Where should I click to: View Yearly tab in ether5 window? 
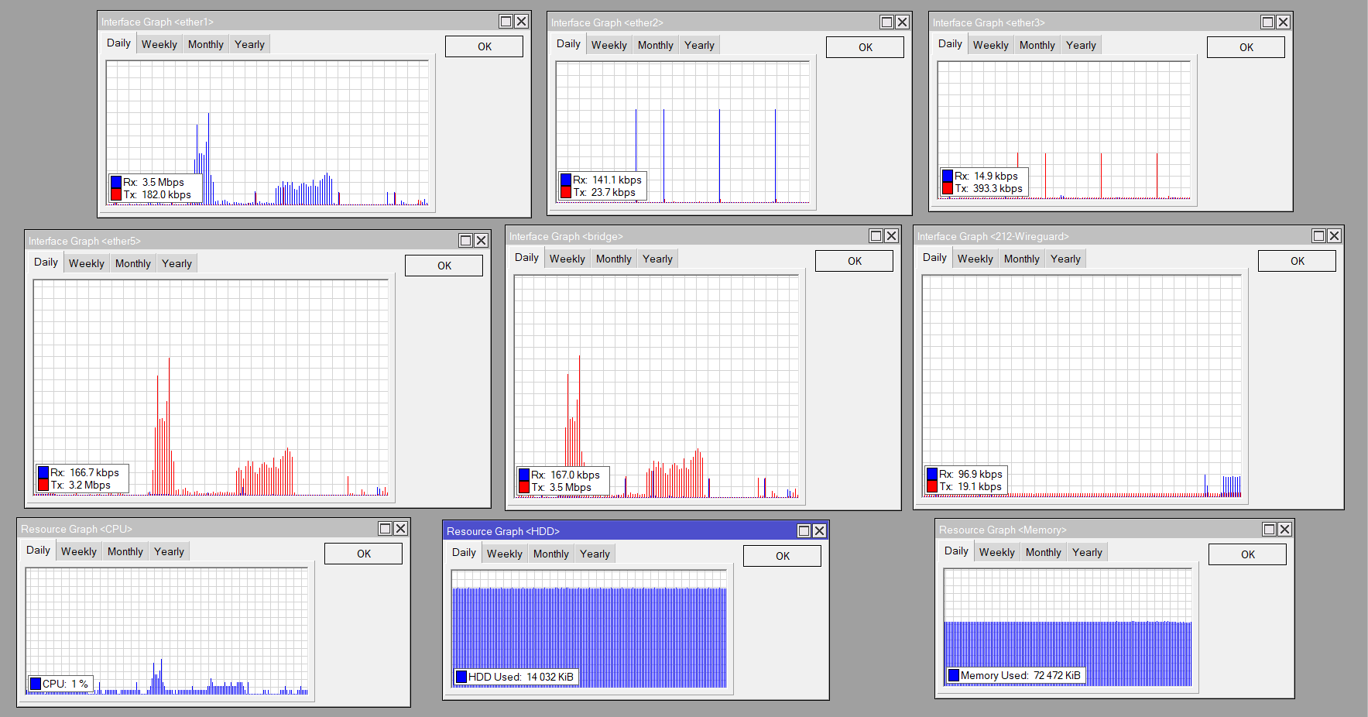click(x=177, y=263)
